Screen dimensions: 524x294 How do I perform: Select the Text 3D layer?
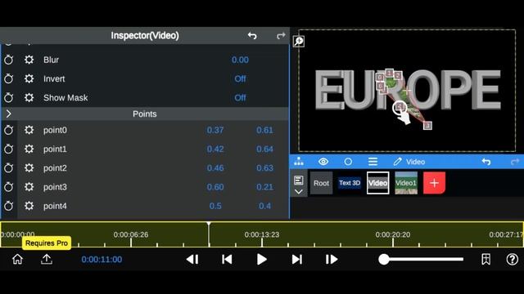(350, 183)
